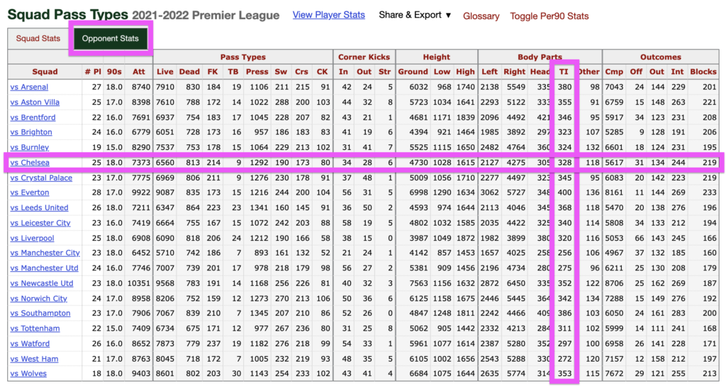This screenshot has width=726, height=390.
Task: Switch to the Squad Stats tab
Action: coord(38,38)
